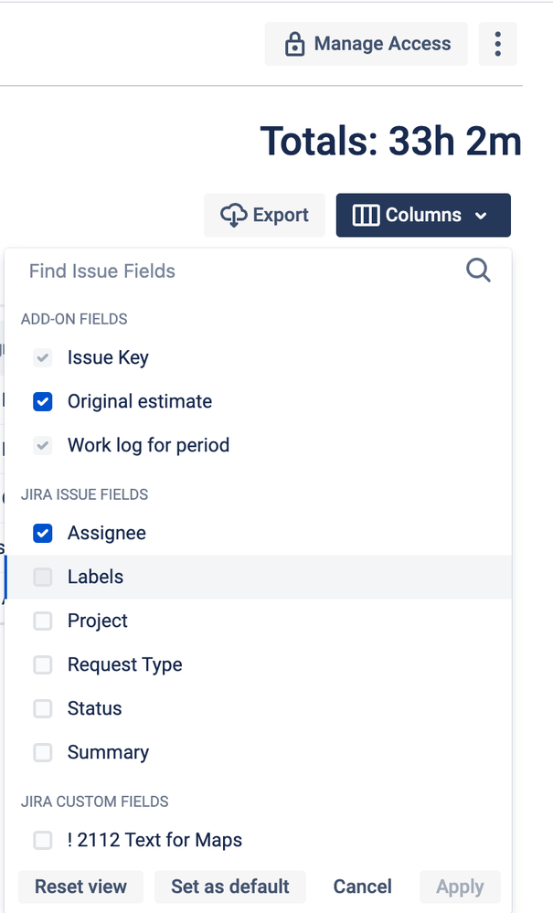Viewport: 553px width, 913px height.
Task: Click the lock icon on Manage Access
Action: pyautogui.click(x=294, y=44)
